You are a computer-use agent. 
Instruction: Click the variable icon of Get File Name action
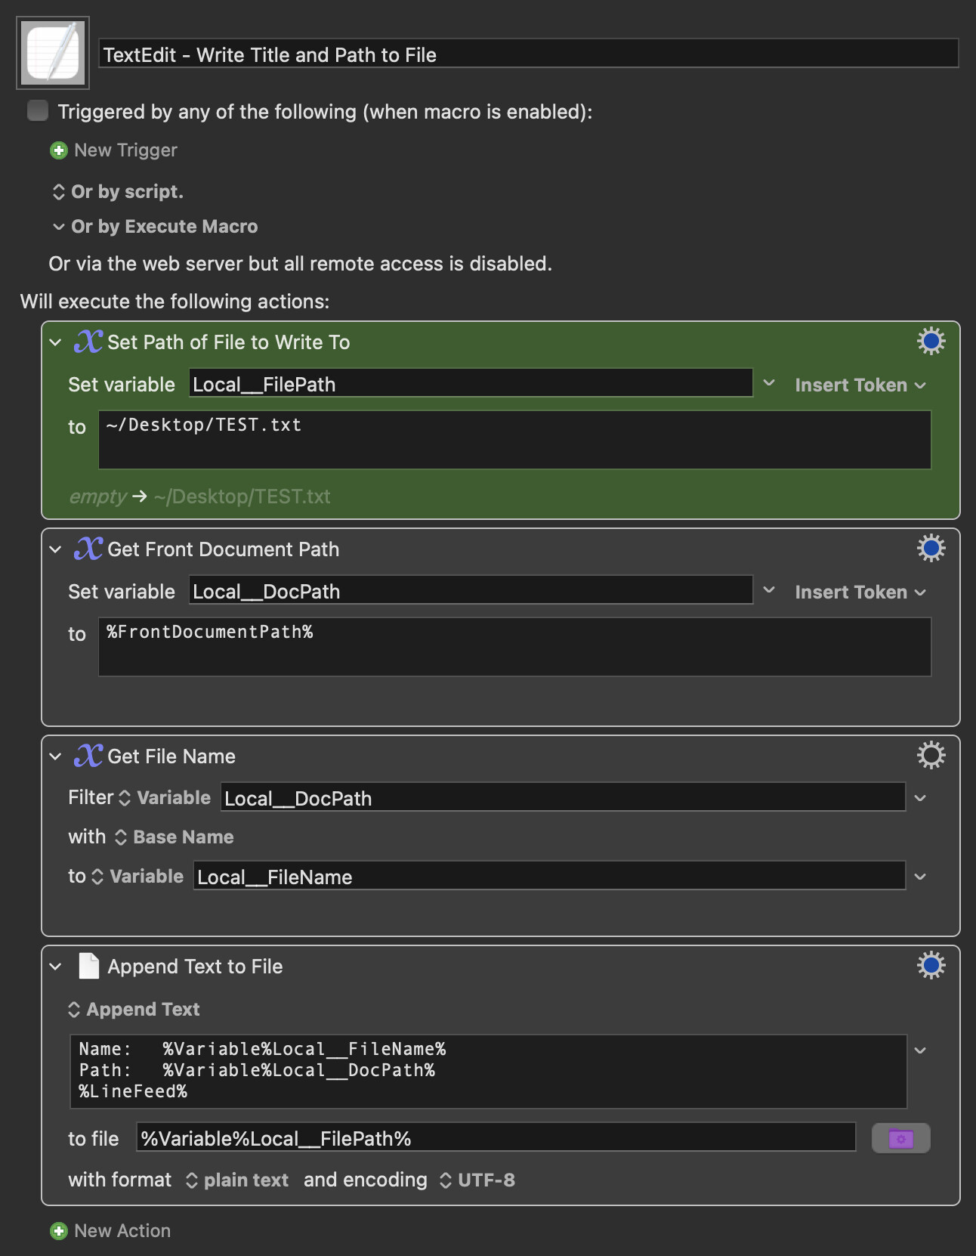(x=88, y=756)
